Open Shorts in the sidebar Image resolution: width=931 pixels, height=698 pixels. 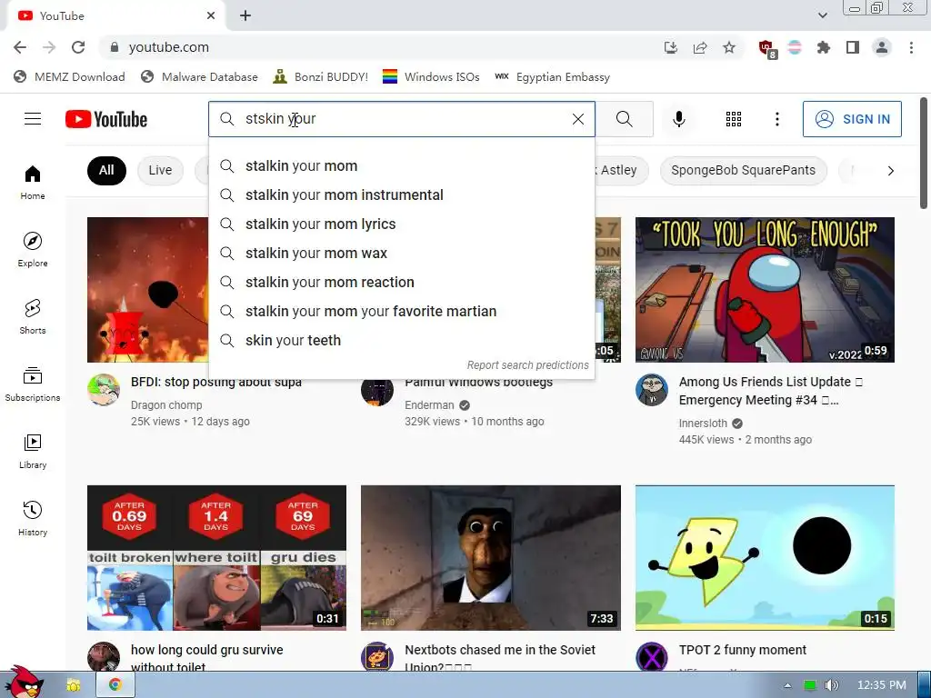point(33,316)
